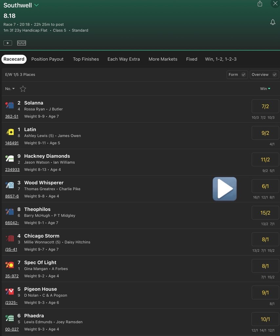Select Solanna at 7/2 odds
Viewport: 280px width, 336px height.
265,106
